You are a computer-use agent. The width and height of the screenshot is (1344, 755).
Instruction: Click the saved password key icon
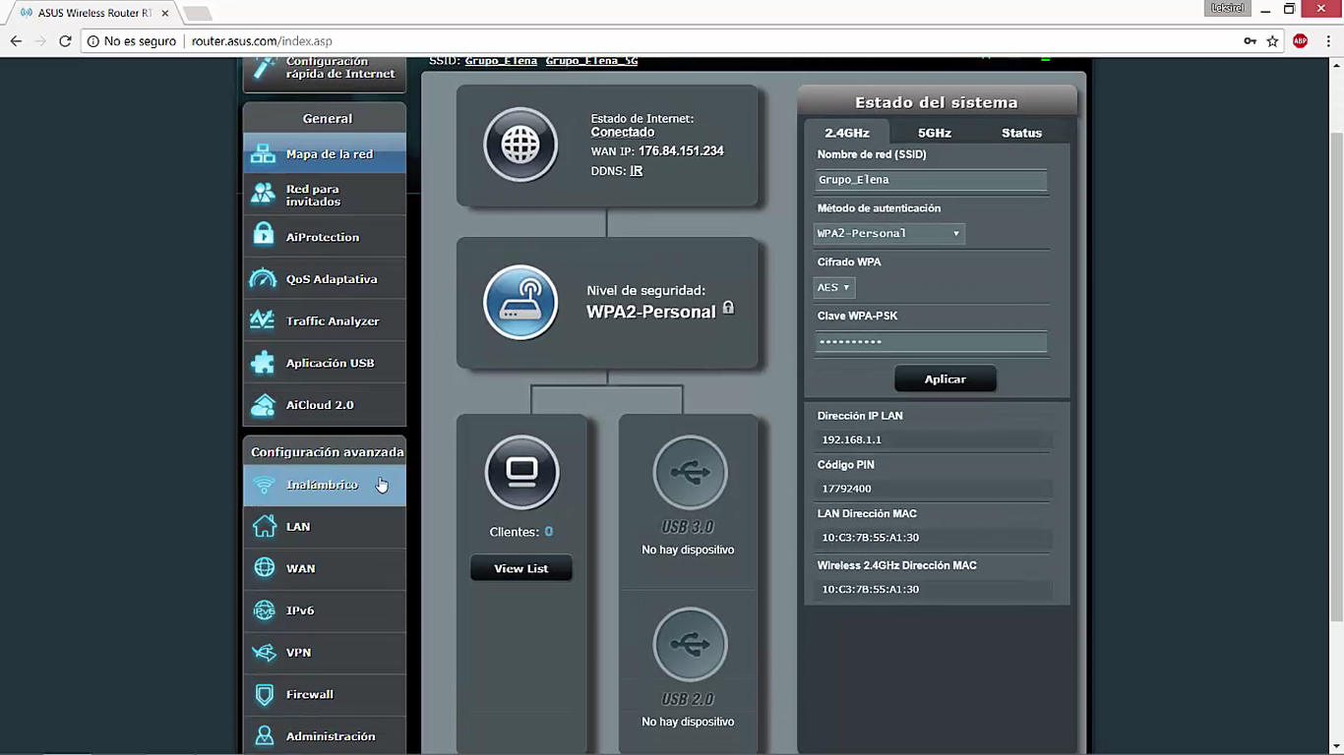[1250, 41]
